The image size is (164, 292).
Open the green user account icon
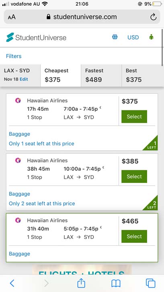click(152, 37)
